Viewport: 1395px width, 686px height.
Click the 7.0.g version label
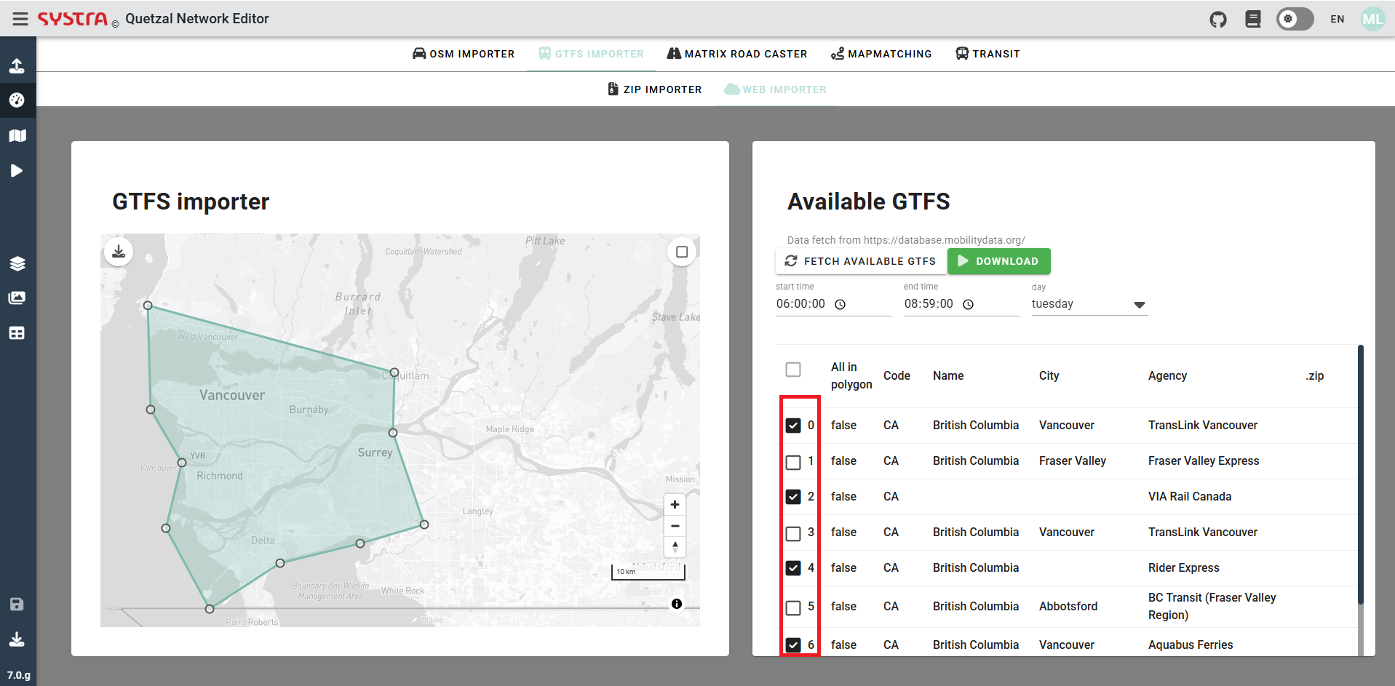[19, 675]
